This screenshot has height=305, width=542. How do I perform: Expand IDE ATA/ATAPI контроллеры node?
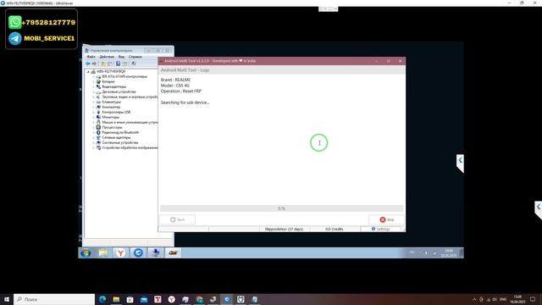pos(93,77)
